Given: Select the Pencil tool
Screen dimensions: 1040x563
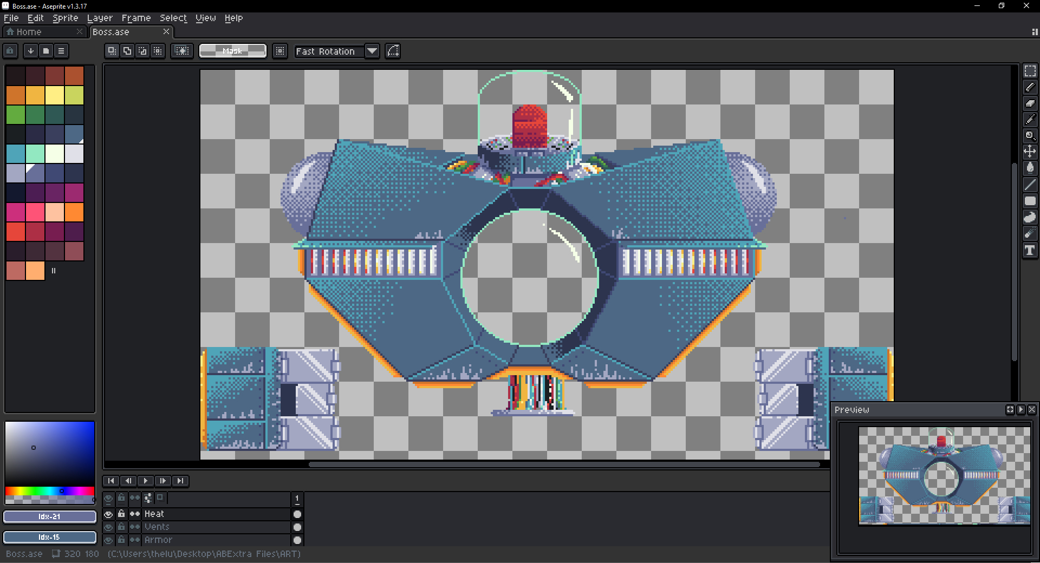Looking at the screenshot, I should [x=1030, y=87].
